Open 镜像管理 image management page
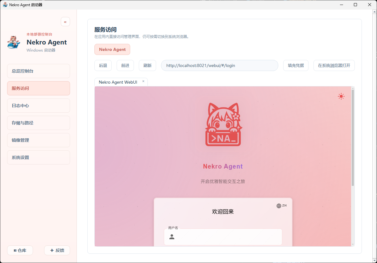Image resolution: width=377 pixels, height=263 pixels. coord(39,140)
